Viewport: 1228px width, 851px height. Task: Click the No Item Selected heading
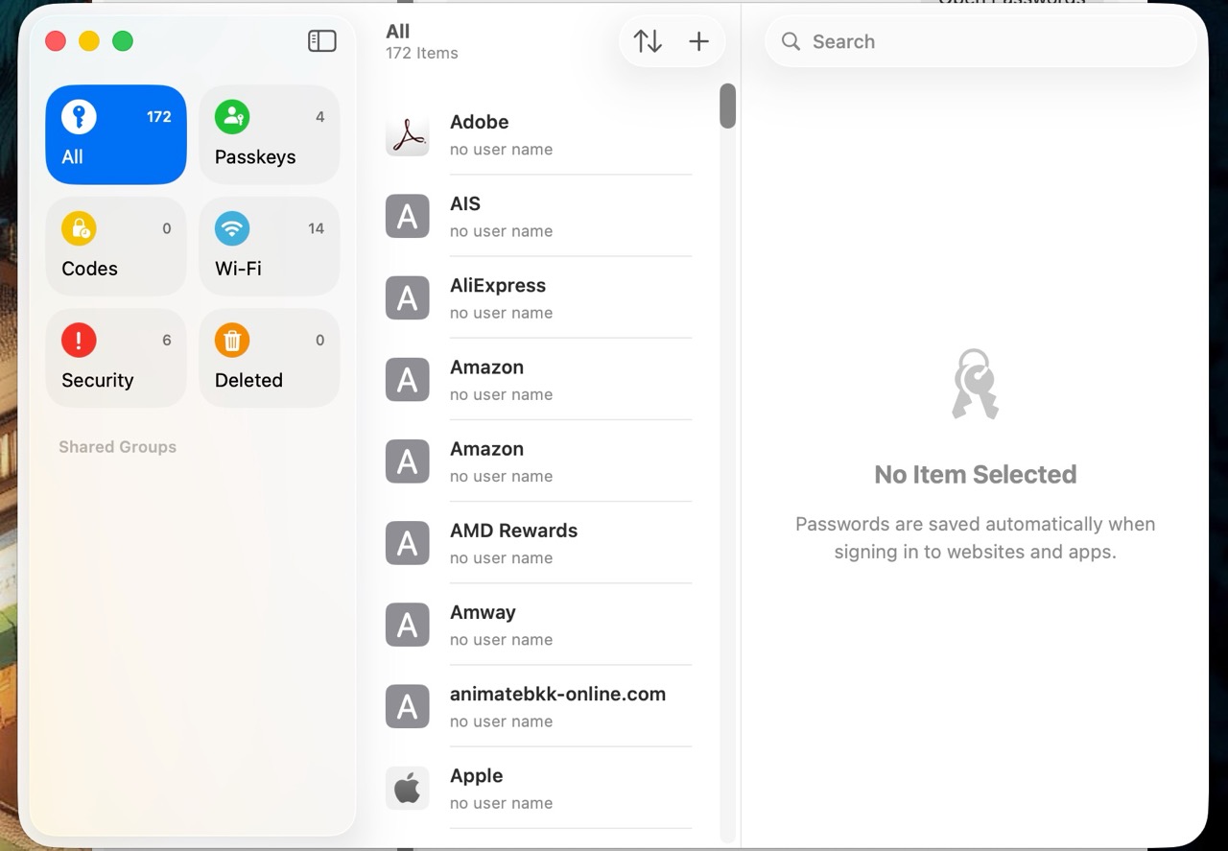tap(976, 474)
